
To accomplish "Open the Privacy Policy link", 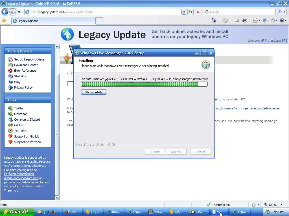I will tap(23, 87).
